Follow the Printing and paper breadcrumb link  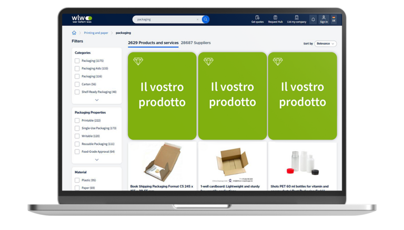click(96, 33)
